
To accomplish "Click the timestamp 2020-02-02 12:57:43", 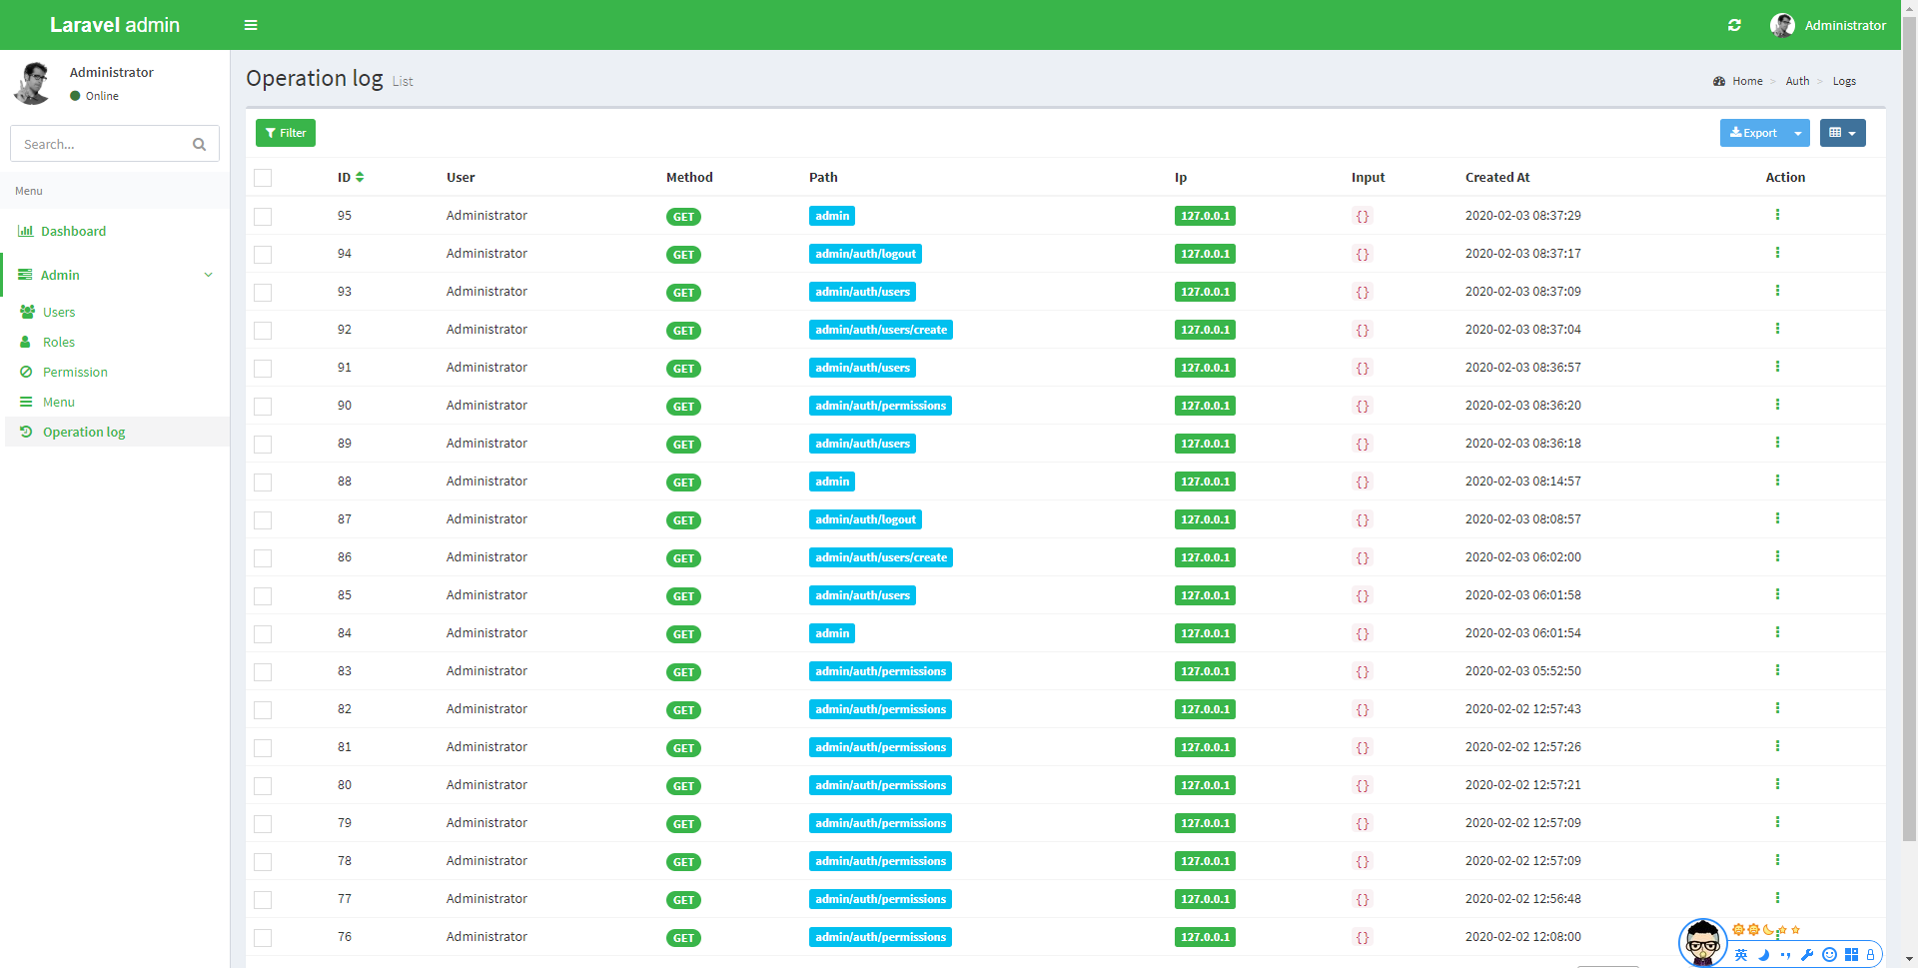I will 1522,708.
